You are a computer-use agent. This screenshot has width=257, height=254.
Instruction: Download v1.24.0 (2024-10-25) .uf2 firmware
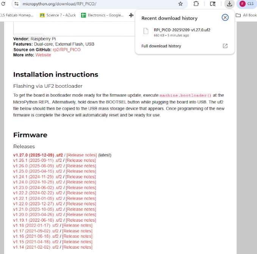(x=38, y=182)
